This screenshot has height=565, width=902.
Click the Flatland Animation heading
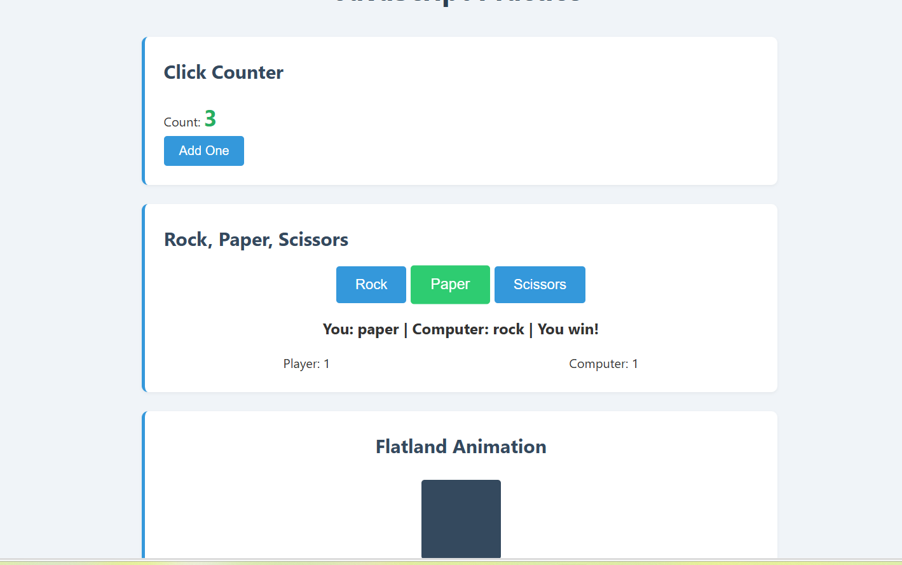[461, 447]
